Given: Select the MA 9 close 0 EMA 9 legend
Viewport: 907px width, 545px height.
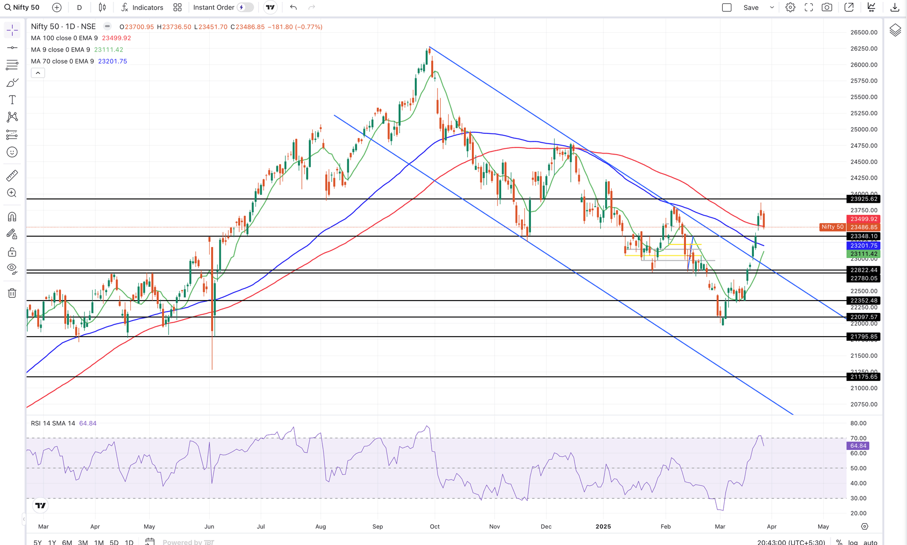Looking at the screenshot, I should pos(60,50).
